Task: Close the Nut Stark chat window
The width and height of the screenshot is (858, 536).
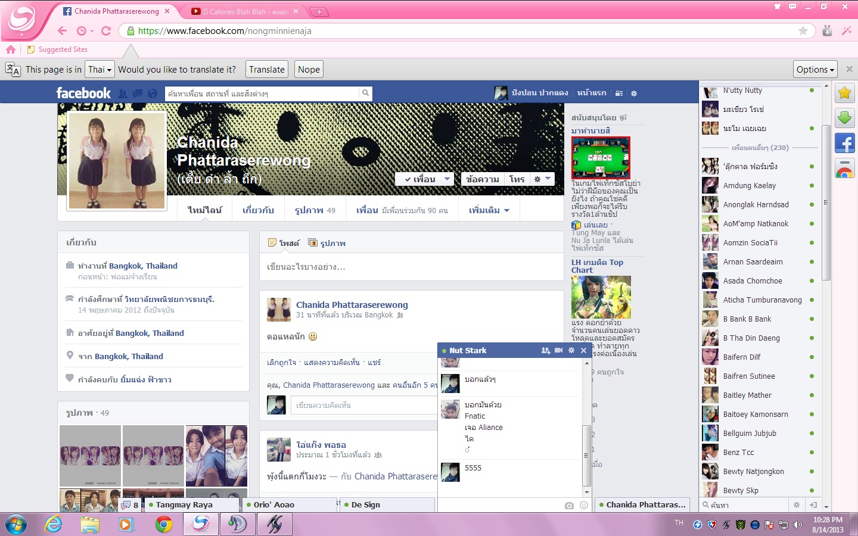Action: tap(584, 350)
